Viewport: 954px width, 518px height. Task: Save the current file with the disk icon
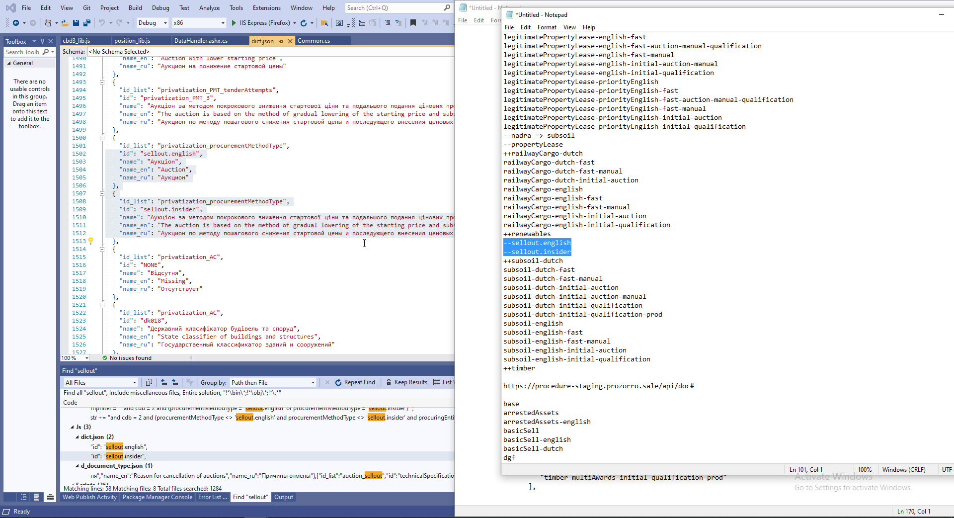click(76, 23)
